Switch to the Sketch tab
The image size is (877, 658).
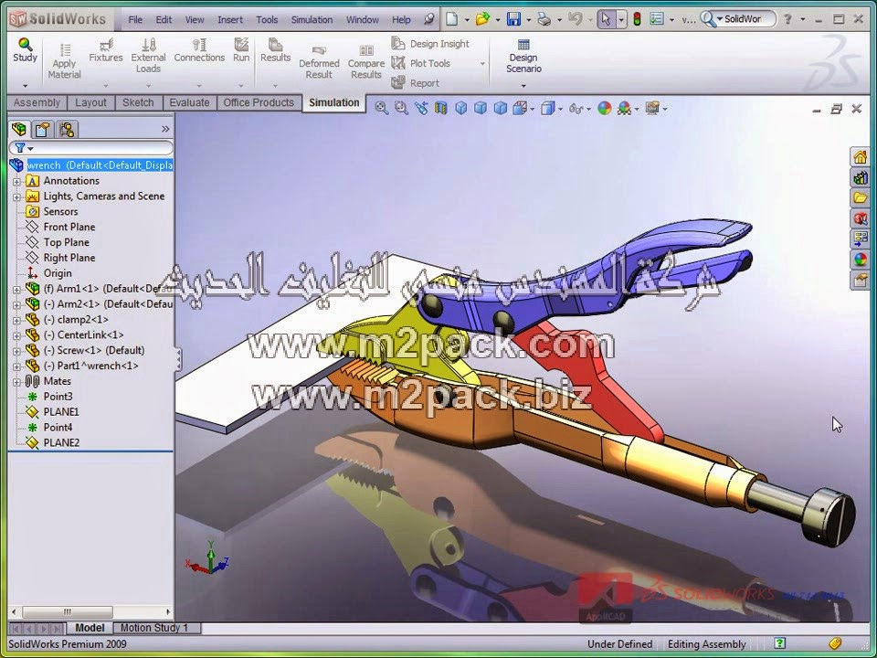(138, 102)
